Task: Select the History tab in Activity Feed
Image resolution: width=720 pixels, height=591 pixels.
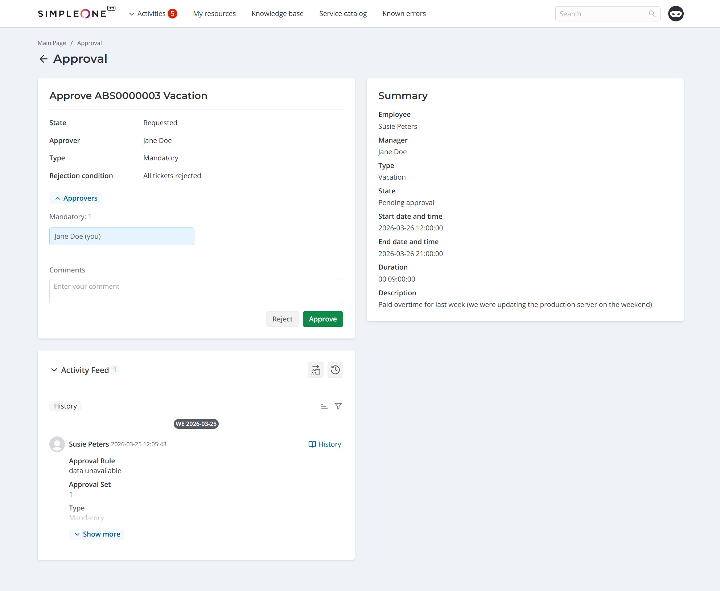Action: 65,406
